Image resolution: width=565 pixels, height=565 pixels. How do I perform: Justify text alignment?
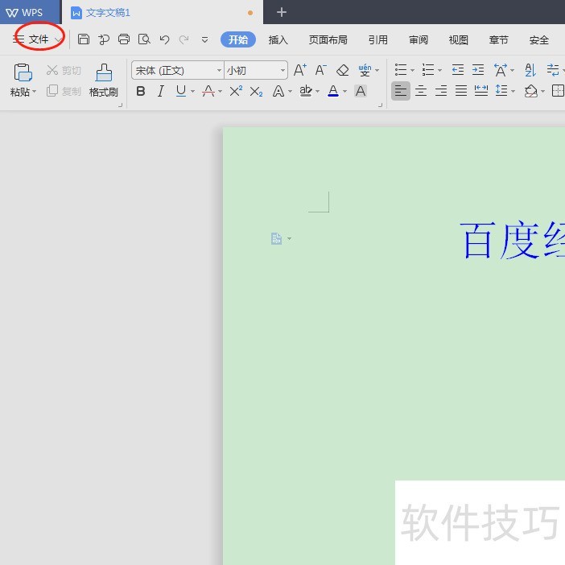click(x=461, y=91)
